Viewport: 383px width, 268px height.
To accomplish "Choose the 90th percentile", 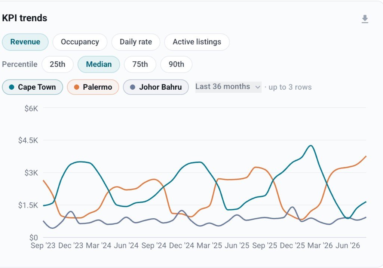I will [177, 64].
